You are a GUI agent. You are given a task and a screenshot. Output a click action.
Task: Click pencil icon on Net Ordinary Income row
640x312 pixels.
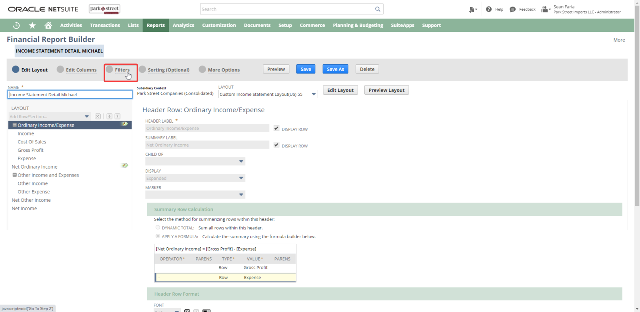click(x=125, y=165)
